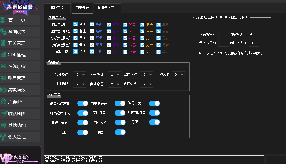Screen dimensions: 286x164
Task: Uncheck 史诗 in the 拾取类型 row
Action: (x=142, y=52)
